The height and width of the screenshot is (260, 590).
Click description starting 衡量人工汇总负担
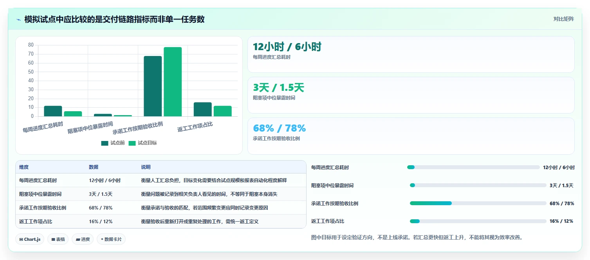pyautogui.click(x=214, y=181)
